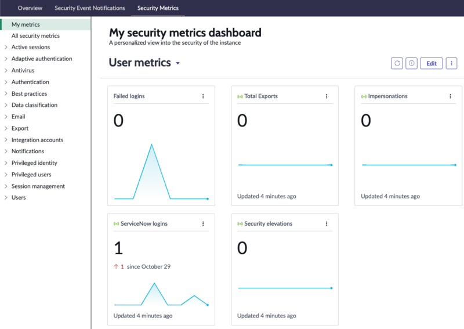Open Security elevations card options menu
The height and width of the screenshot is (329, 464).
tap(327, 223)
